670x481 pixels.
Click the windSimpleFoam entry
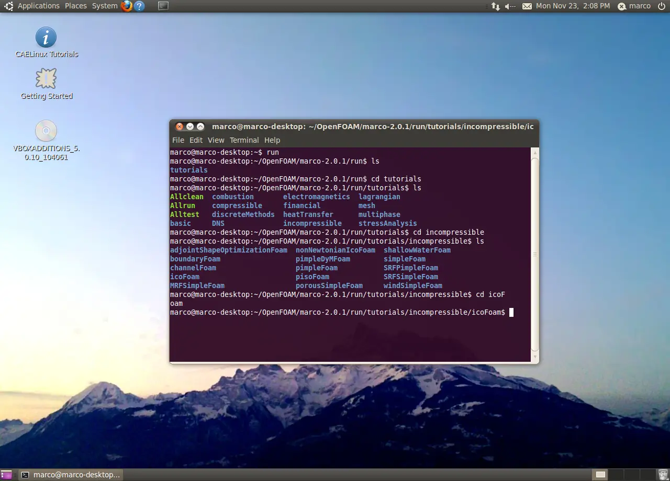[413, 285]
